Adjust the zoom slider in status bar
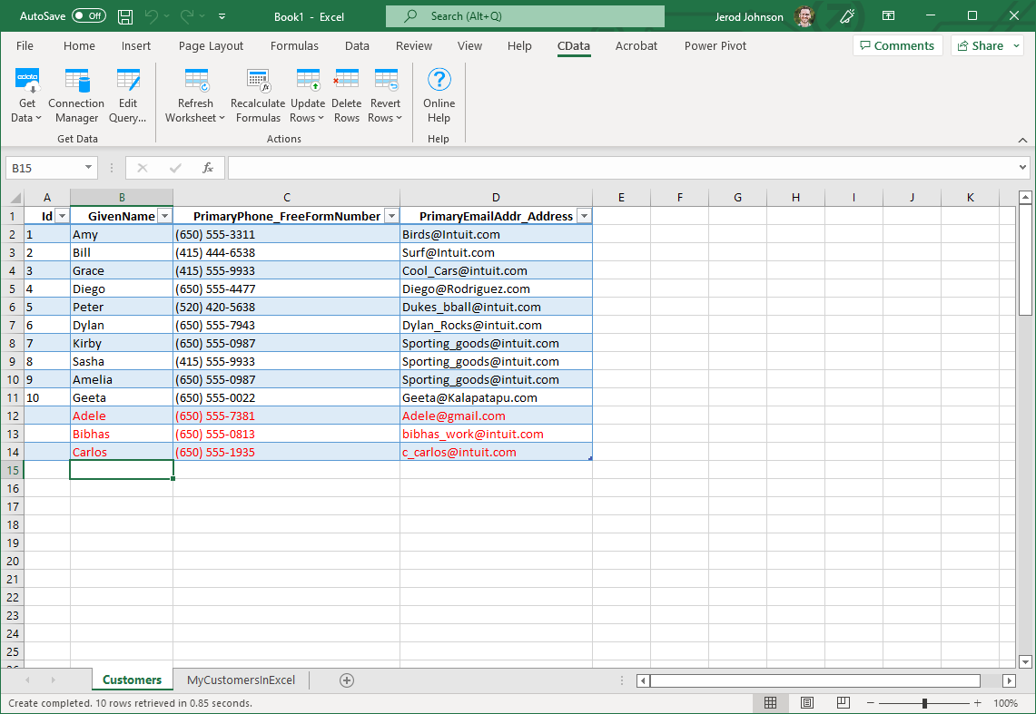 point(924,703)
